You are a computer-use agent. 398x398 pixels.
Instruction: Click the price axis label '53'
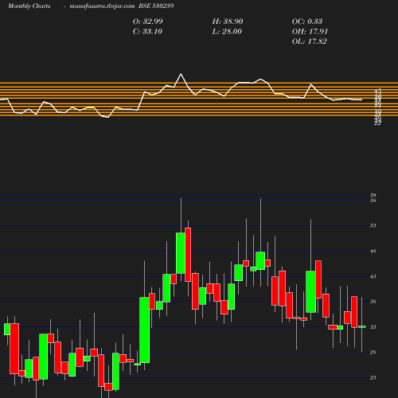click(x=373, y=226)
